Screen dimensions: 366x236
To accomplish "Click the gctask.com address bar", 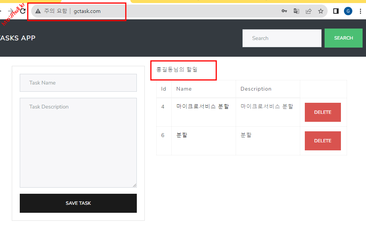I will pyautogui.click(x=152, y=11).
